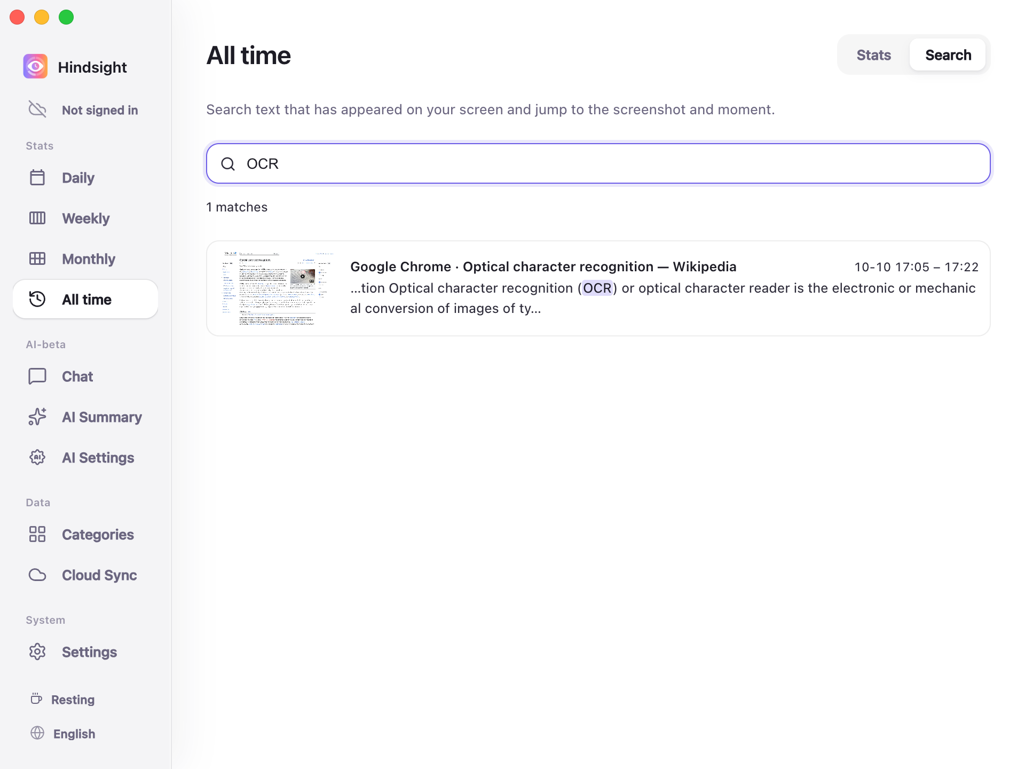Open the Wikipedia screenshot thumbnail
This screenshot has height=769, width=1025.
[x=277, y=288]
